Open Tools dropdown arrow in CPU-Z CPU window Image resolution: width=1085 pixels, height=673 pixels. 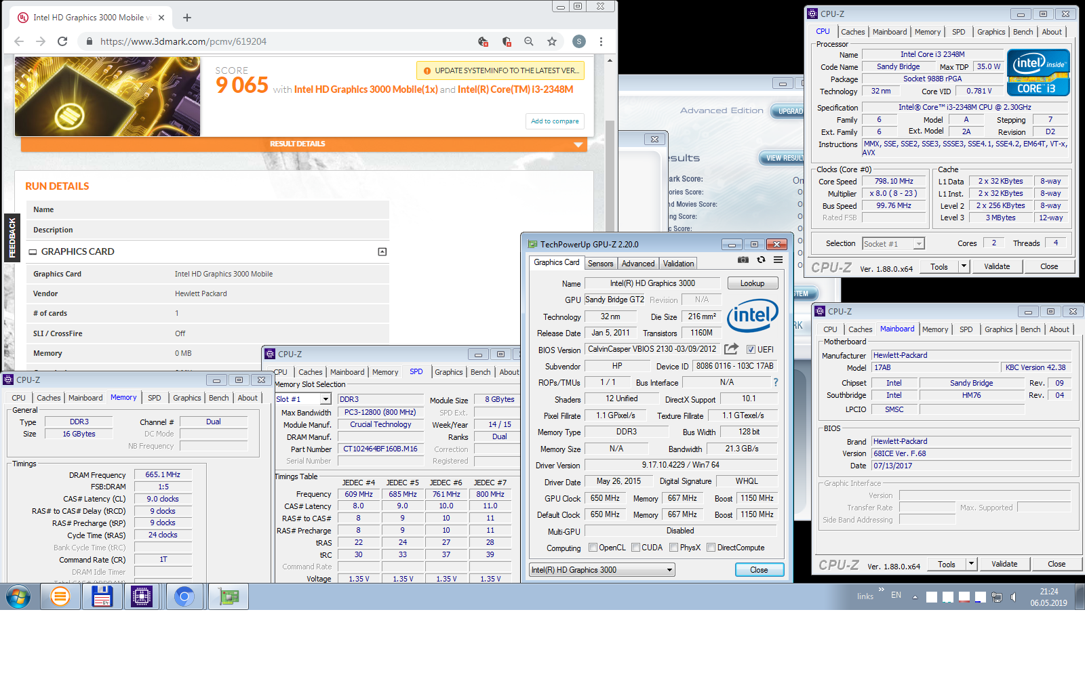click(x=964, y=266)
